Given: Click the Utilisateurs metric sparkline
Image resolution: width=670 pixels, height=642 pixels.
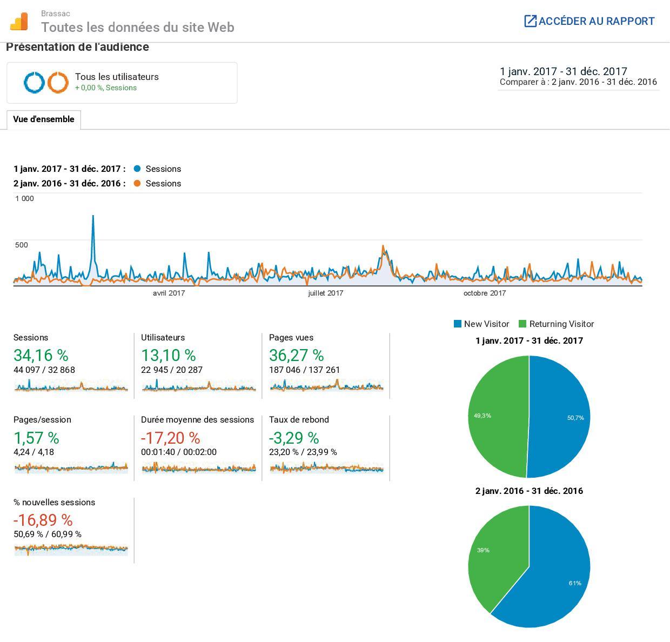Looking at the screenshot, I should tap(198, 386).
